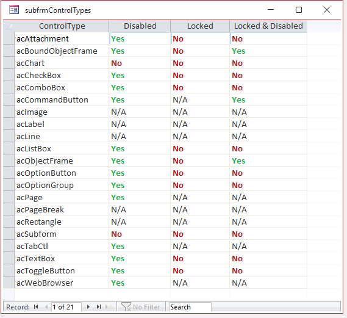
Task: Click the acComboBox cell
Action: (62, 87)
